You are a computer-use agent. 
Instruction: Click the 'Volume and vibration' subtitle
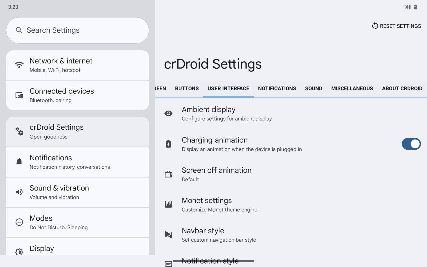click(x=54, y=197)
